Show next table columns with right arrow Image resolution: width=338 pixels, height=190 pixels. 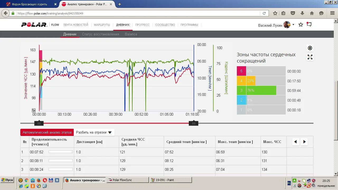coord(304,142)
